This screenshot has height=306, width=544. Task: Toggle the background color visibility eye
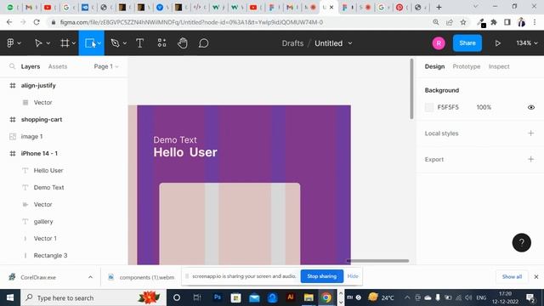(x=530, y=107)
